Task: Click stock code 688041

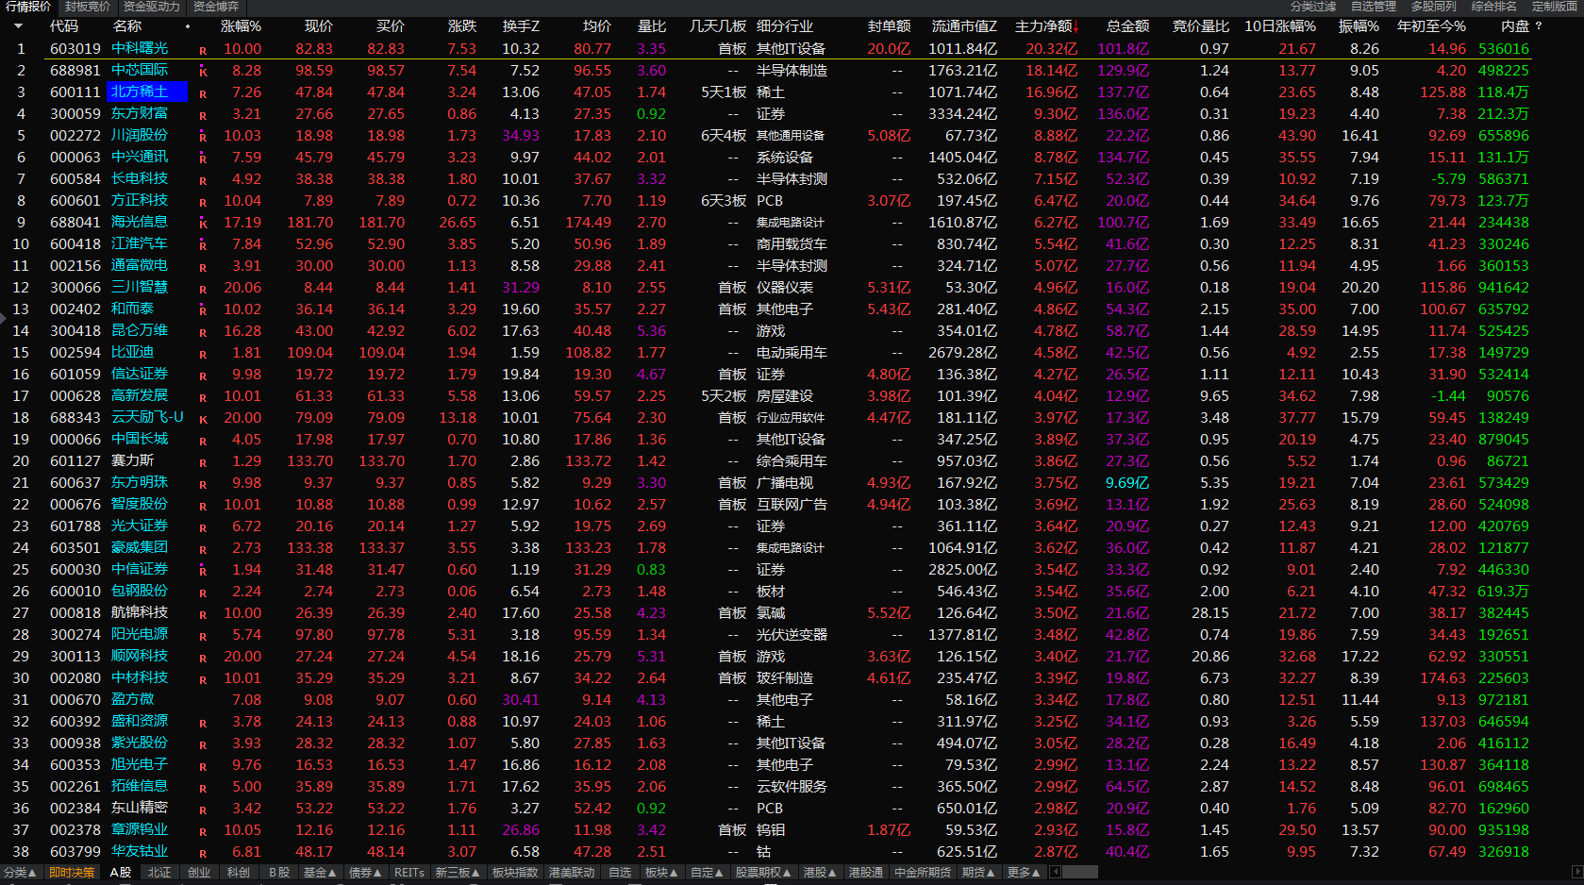Action: pos(75,223)
